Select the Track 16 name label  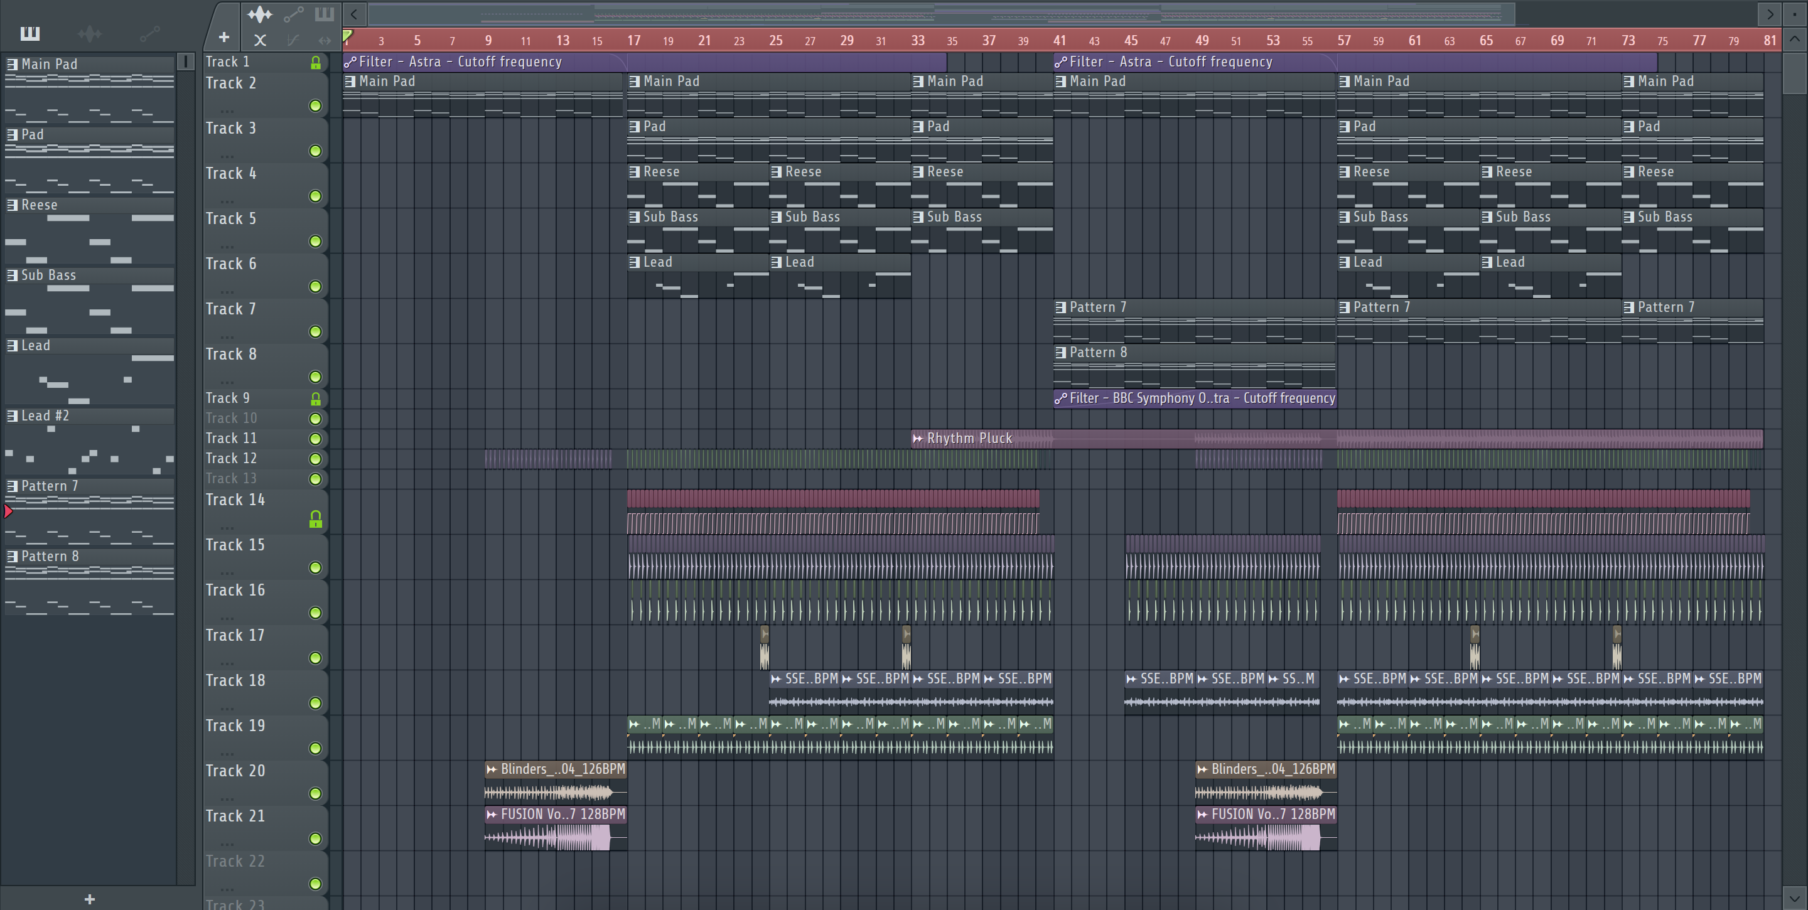click(x=235, y=590)
